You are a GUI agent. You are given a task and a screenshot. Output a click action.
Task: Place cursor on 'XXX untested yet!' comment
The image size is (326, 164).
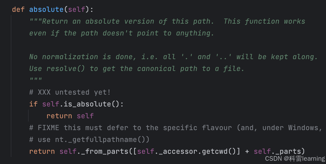tap(70, 92)
